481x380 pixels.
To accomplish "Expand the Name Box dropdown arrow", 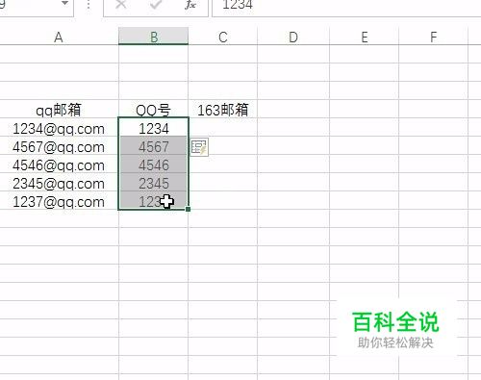I will (65, 3).
